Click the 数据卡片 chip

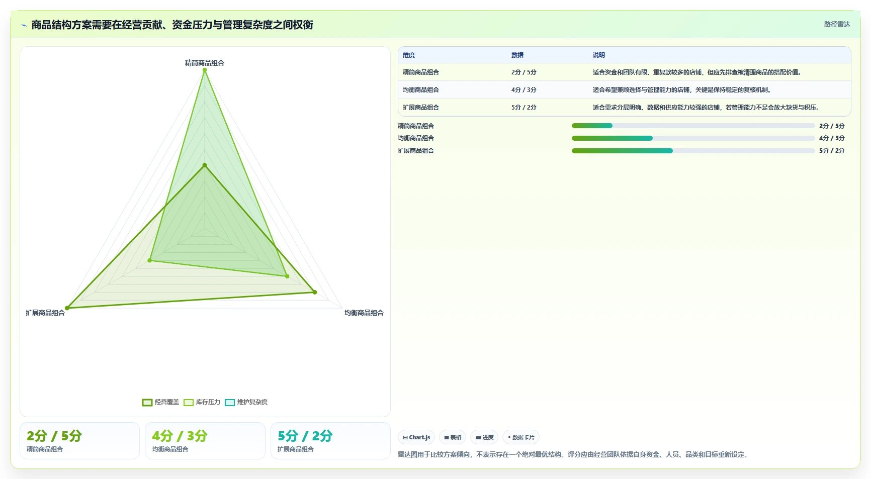pos(521,437)
